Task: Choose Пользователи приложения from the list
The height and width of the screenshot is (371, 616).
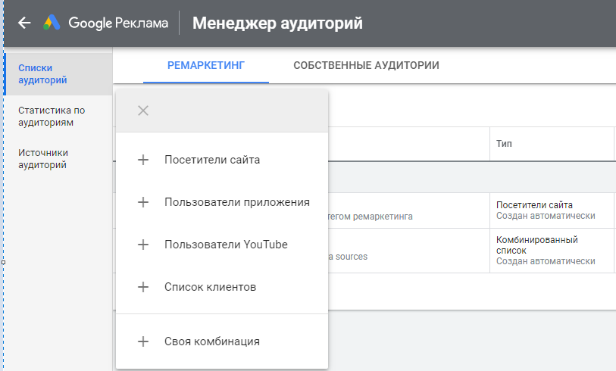Action: pos(222,202)
